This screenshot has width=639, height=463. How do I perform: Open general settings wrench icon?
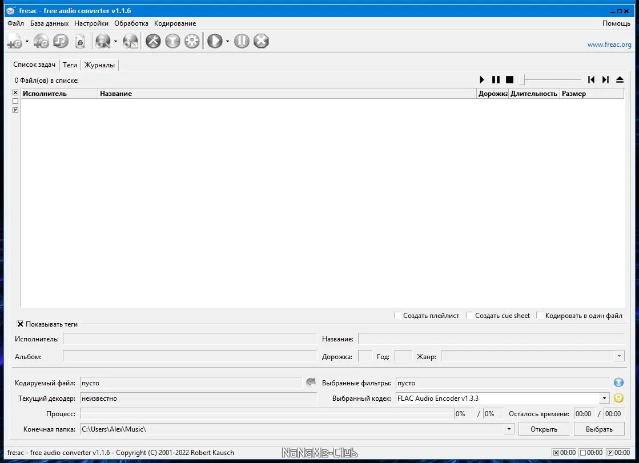(153, 41)
